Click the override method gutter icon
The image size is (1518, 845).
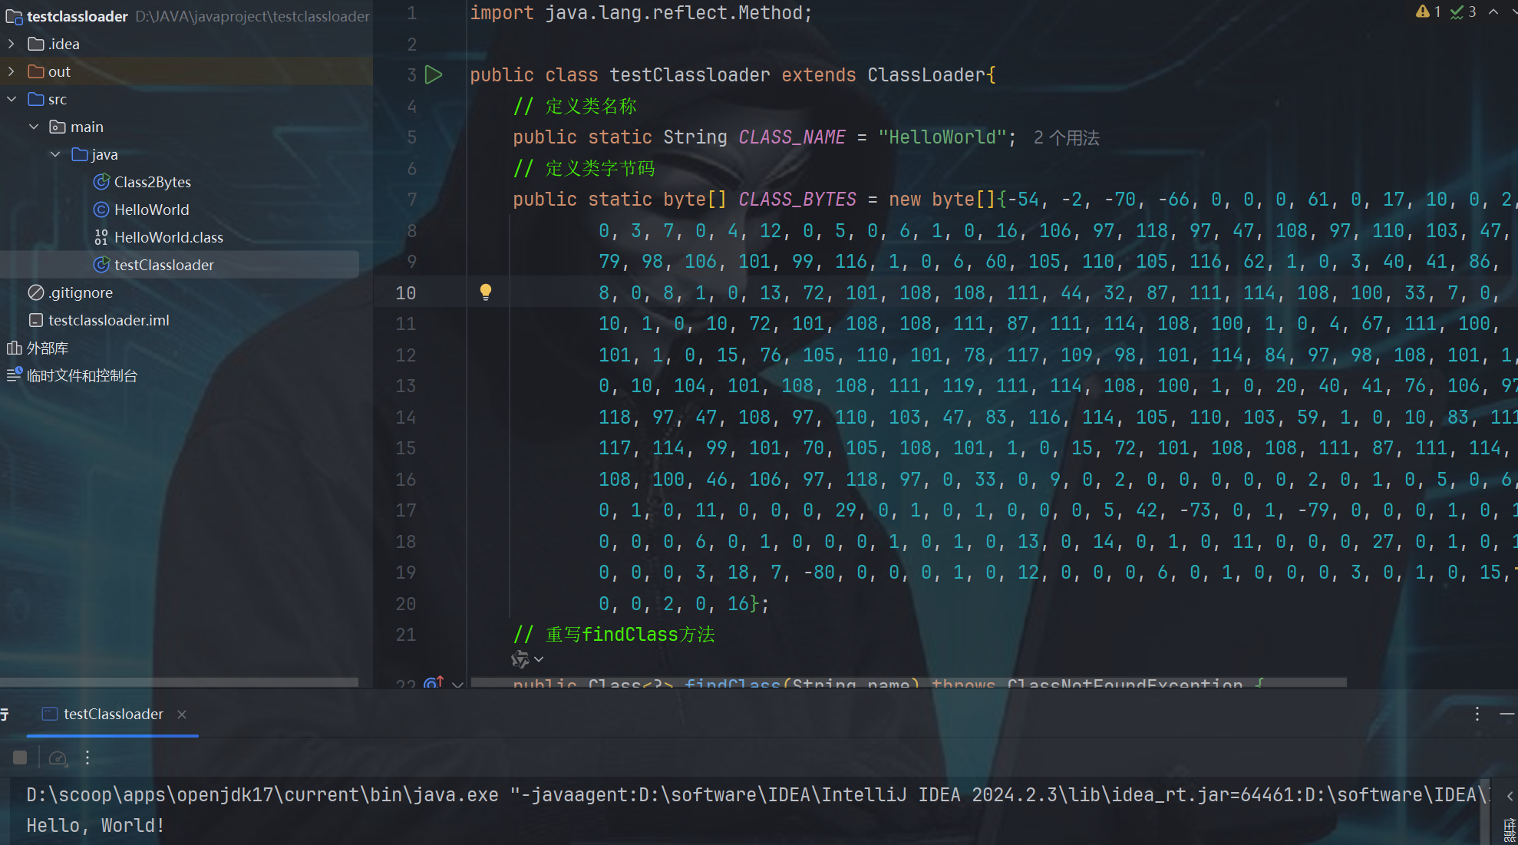pyautogui.click(x=434, y=682)
